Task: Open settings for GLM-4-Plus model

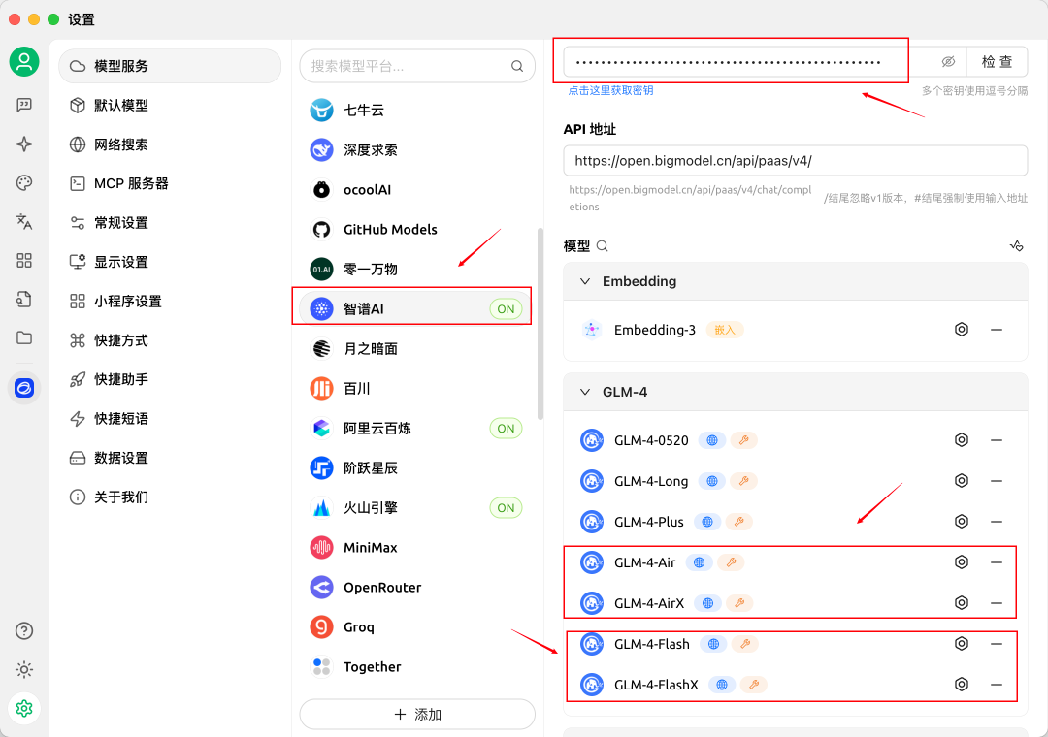Action: pos(961,521)
